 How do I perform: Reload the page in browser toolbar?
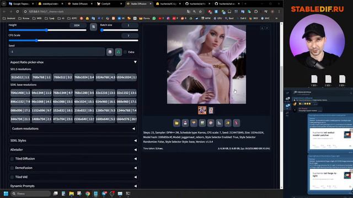(x=17, y=12)
